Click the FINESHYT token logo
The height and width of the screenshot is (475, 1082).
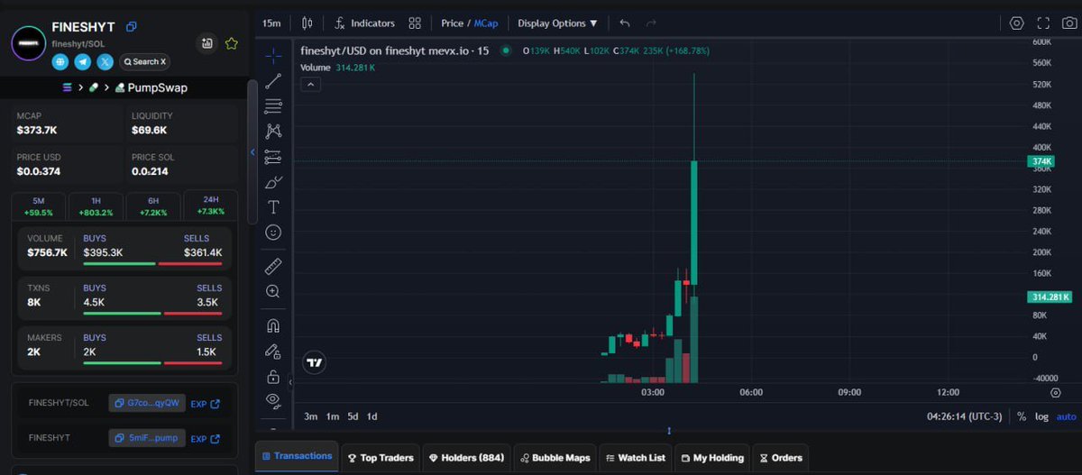pos(28,43)
